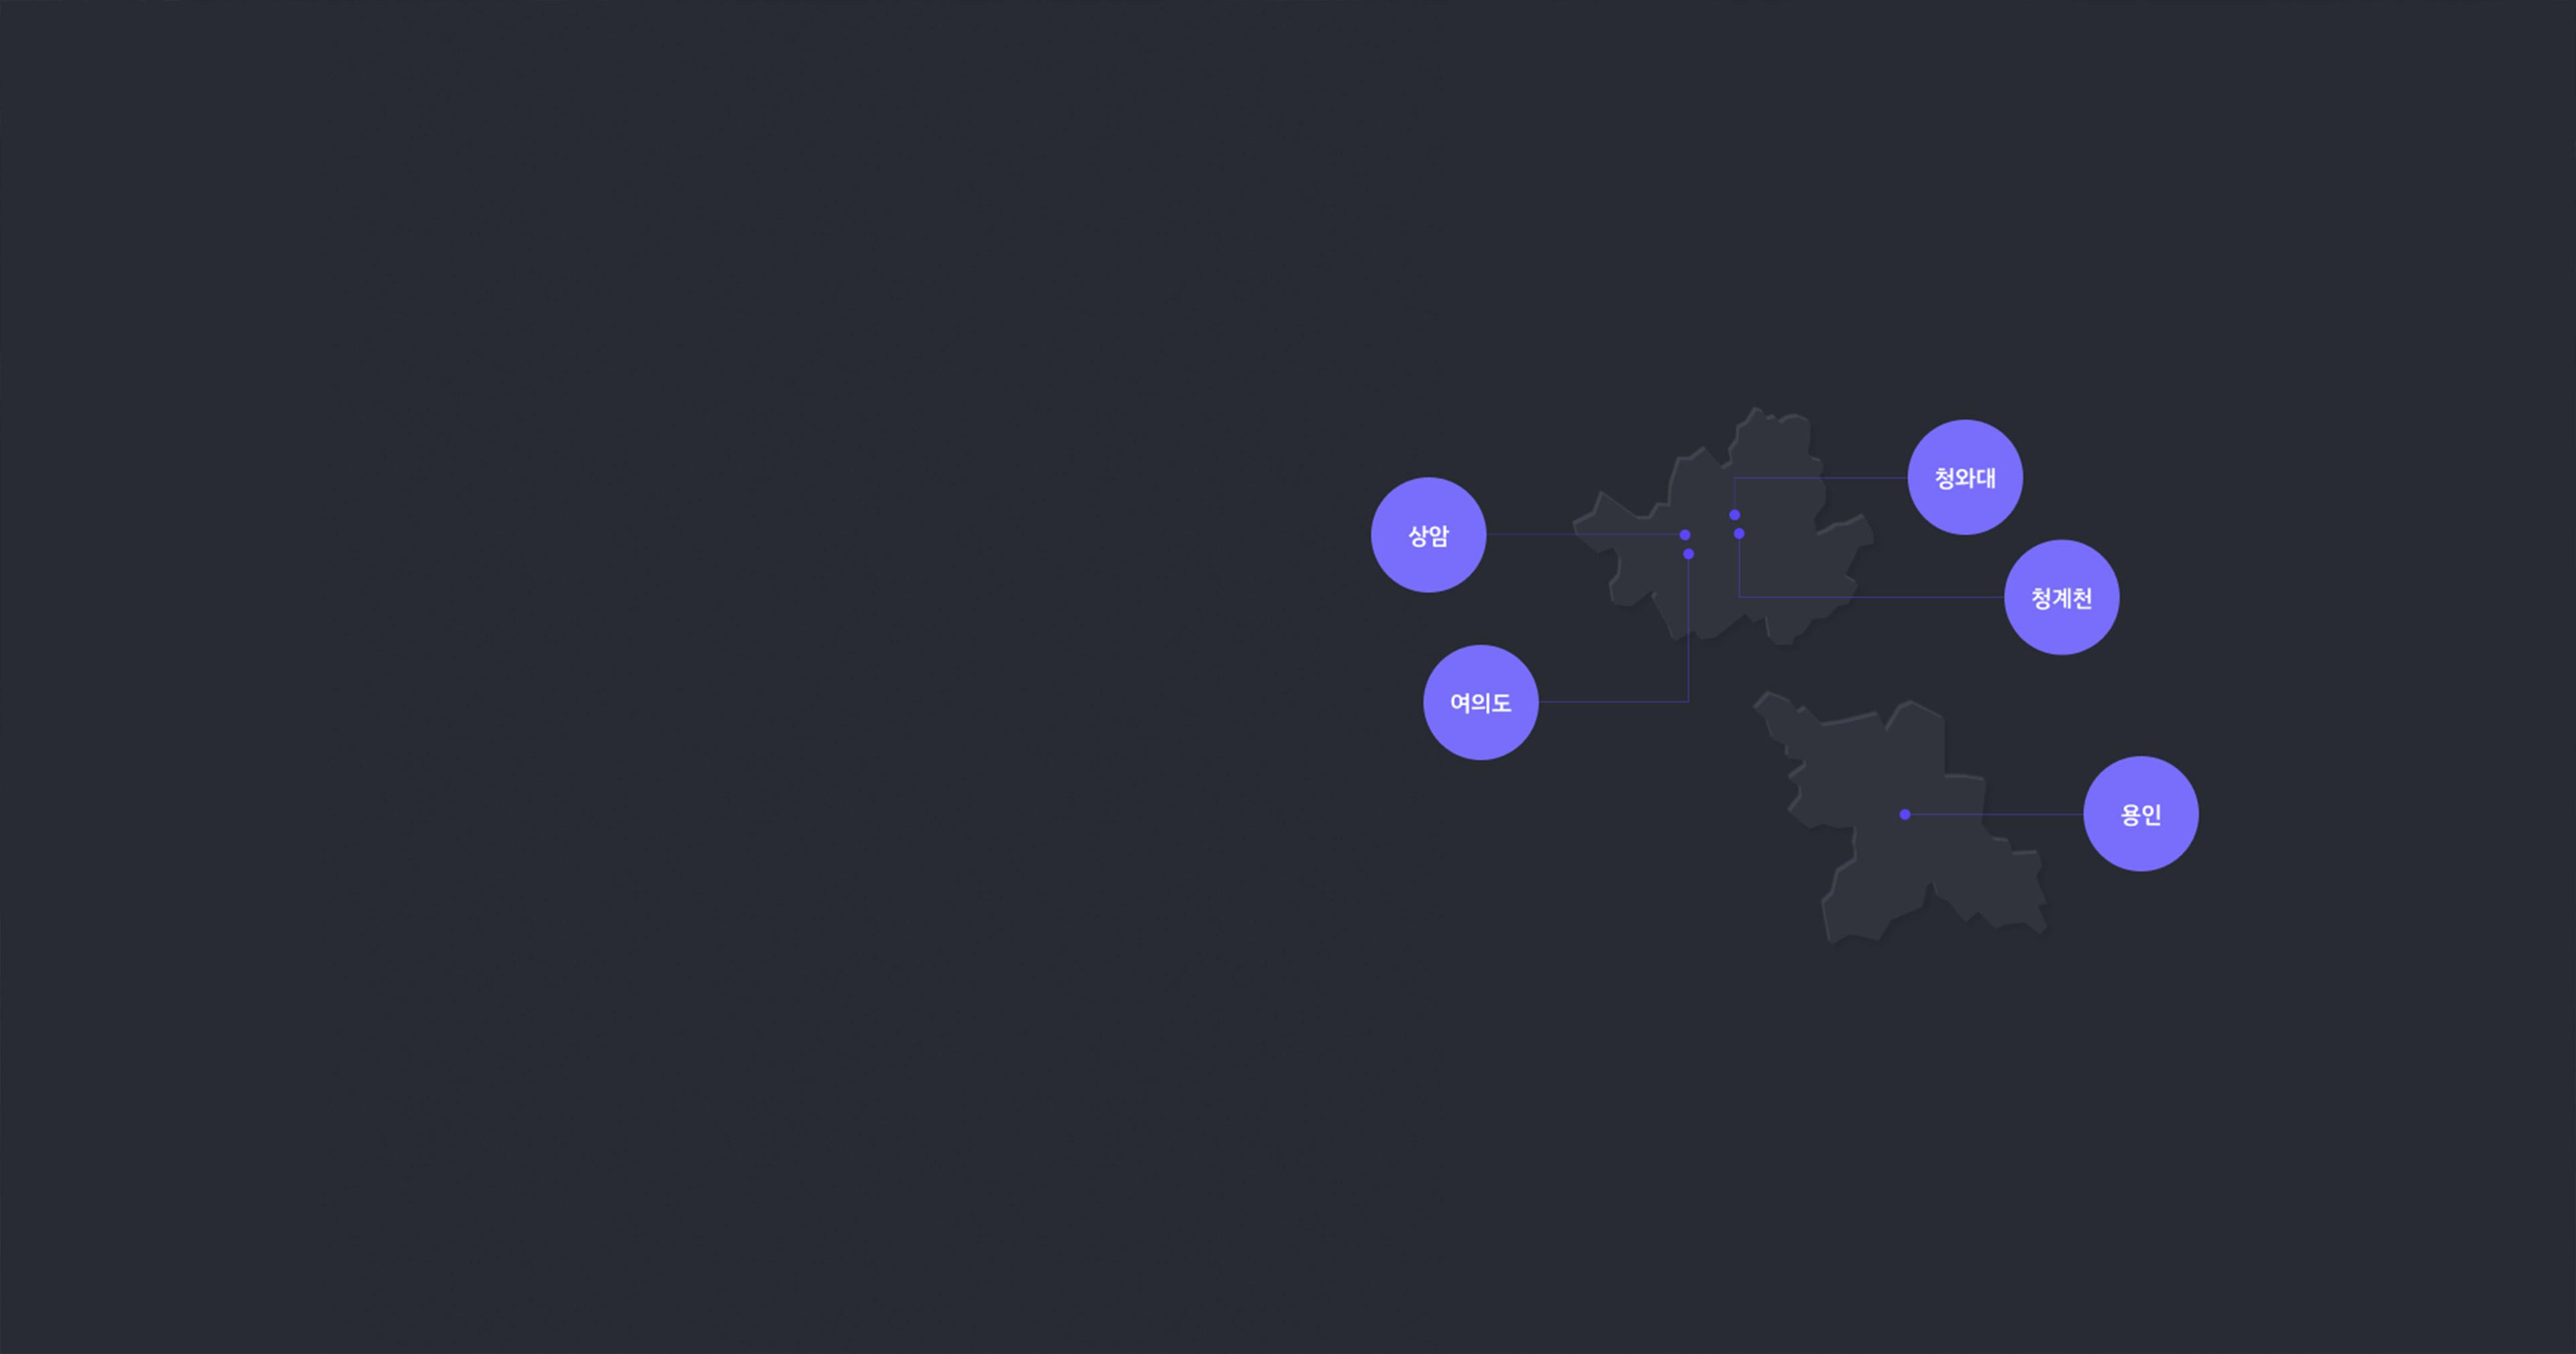
Task: Click map dot connected to 여의도
Action: click(1688, 554)
